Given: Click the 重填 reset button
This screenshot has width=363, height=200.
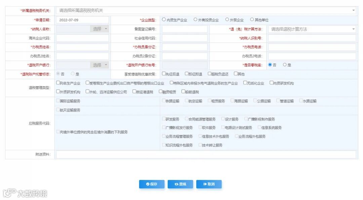Looking at the screenshot, I should tap(180, 184).
